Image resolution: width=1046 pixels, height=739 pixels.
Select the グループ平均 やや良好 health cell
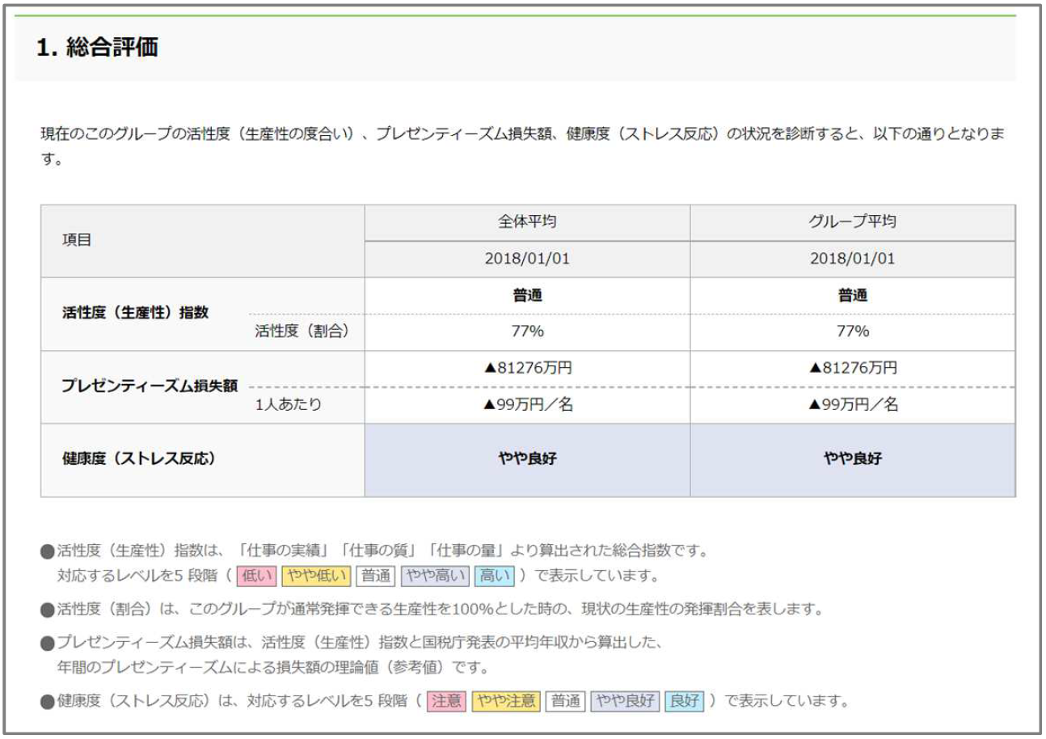click(x=853, y=459)
